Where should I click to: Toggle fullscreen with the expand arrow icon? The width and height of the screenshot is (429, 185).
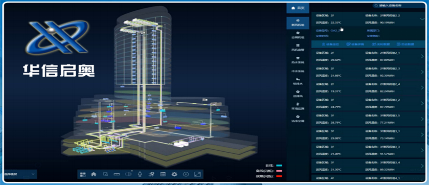pyautogui.click(x=198, y=174)
